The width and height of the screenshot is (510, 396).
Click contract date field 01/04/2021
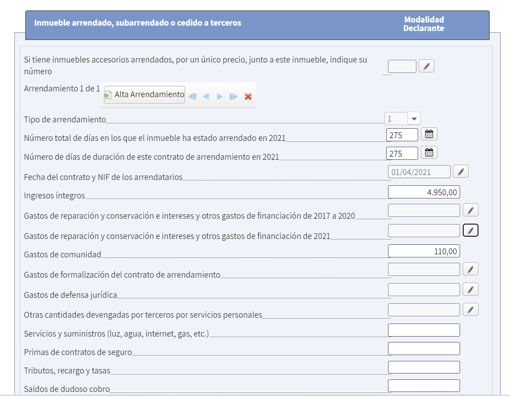[419, 171]
